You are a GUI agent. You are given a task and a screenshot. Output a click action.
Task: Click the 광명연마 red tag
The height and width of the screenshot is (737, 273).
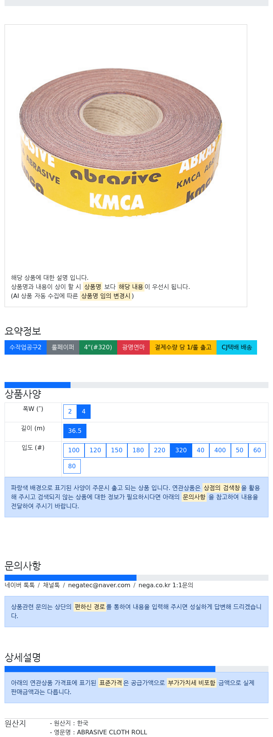pyautogui.click(x=133, y=347)
